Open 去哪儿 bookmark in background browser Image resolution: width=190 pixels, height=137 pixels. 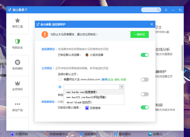[x=155, y=134]
